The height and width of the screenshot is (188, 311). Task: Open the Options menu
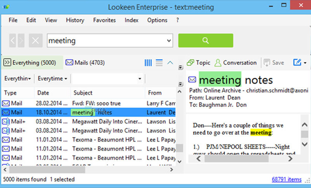point(157,20)
